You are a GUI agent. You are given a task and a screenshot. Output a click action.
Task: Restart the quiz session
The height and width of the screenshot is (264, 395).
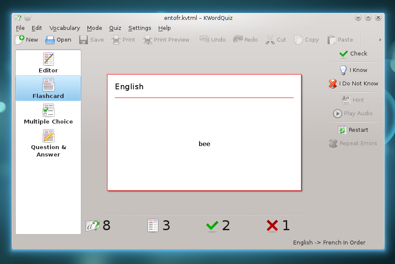pos(353,130)
